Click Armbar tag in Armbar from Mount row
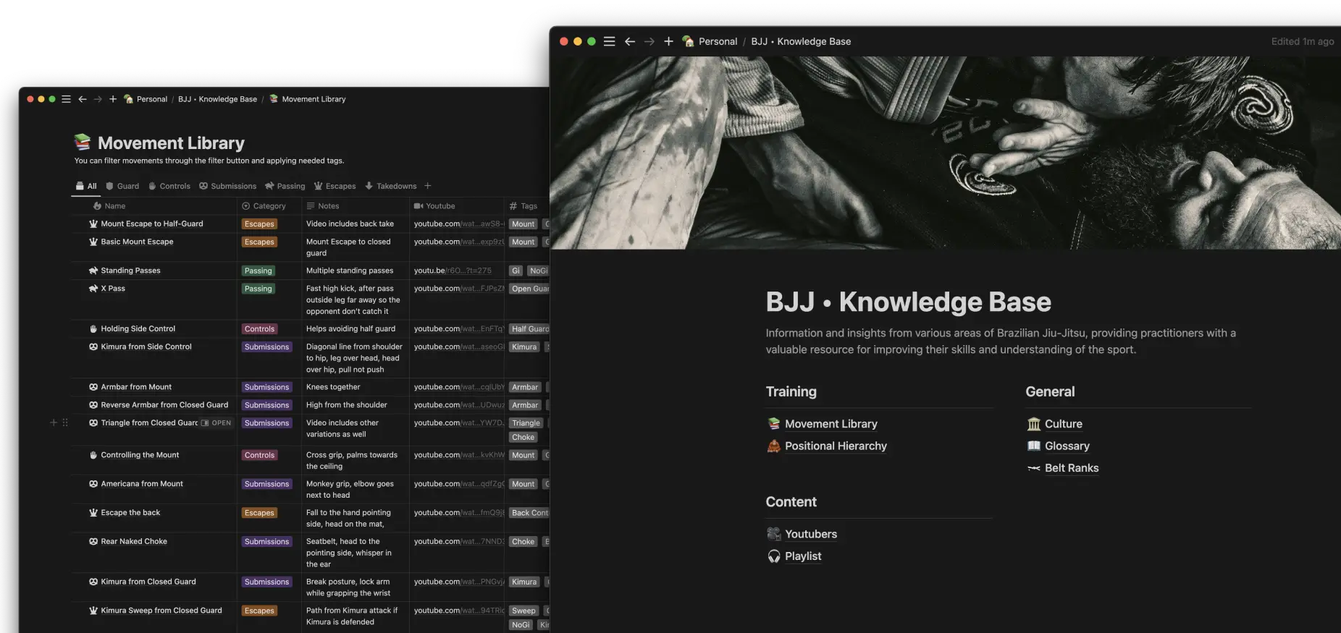The image size is (1341, 633). pyautogui.click(x=525, y=387)
